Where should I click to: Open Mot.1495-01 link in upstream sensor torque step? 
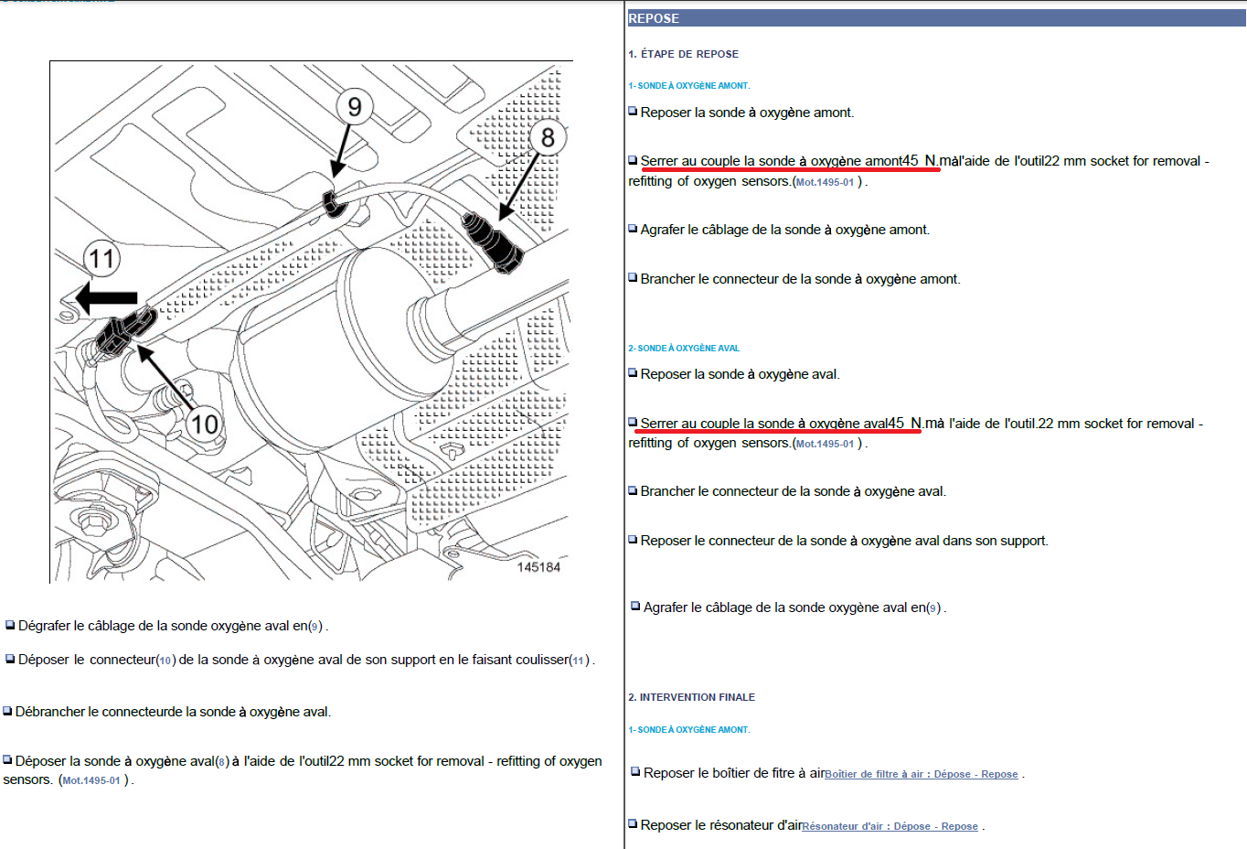[825, 182]
